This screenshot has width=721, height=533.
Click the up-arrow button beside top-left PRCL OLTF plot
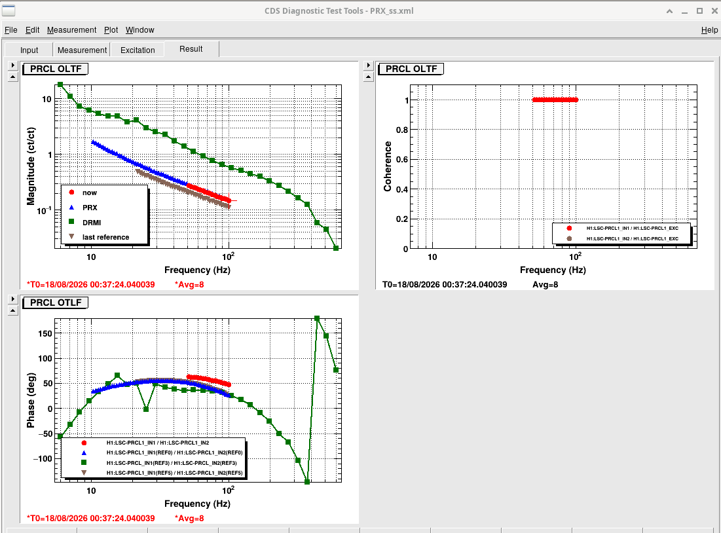13,77
